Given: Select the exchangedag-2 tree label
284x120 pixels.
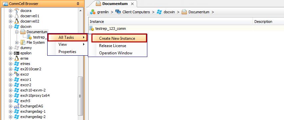Looking at the screenshot, I should [x=33, y=117].
